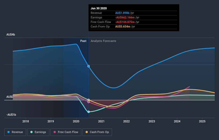Screen dimensions: 219x140
Task: Click the 2023 x-axis label
Action: tap(152, 121)
